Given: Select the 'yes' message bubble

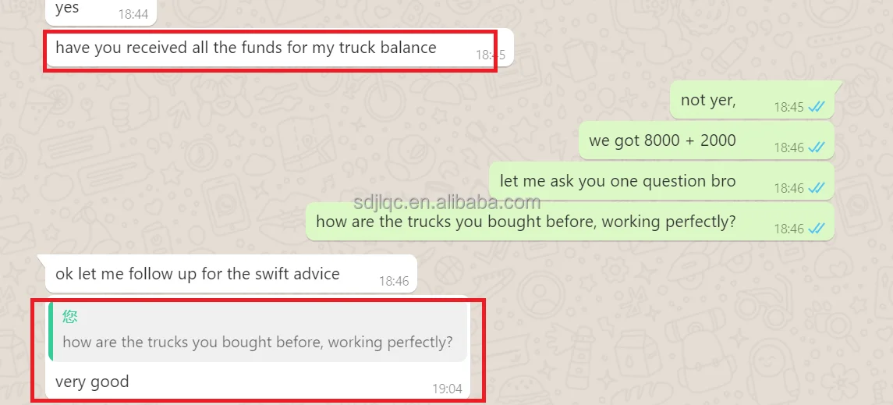Looking at the screenshot, I should [x=101, y=12].
